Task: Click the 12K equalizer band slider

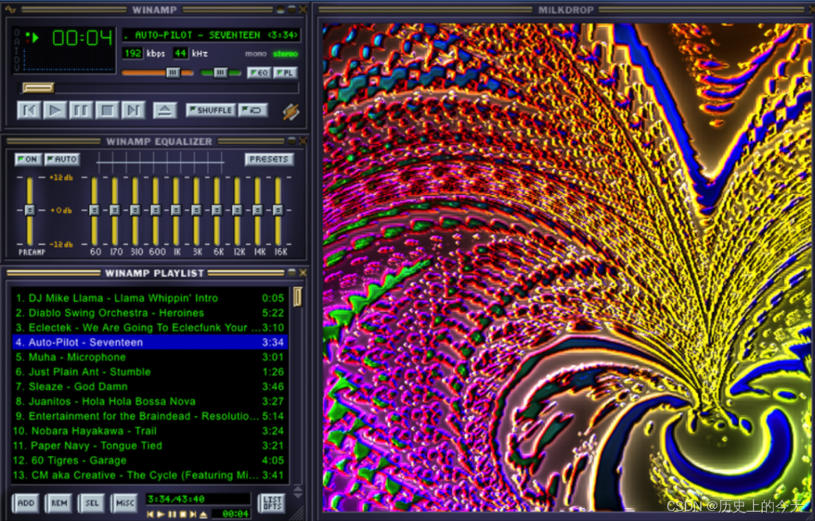Action: [x=237, y=210]
